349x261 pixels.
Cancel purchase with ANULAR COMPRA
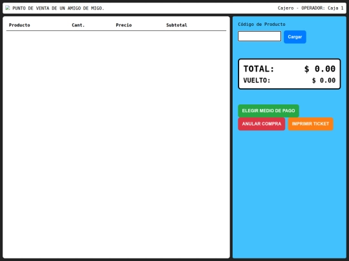pyautogui.click(x=262, y=124)
